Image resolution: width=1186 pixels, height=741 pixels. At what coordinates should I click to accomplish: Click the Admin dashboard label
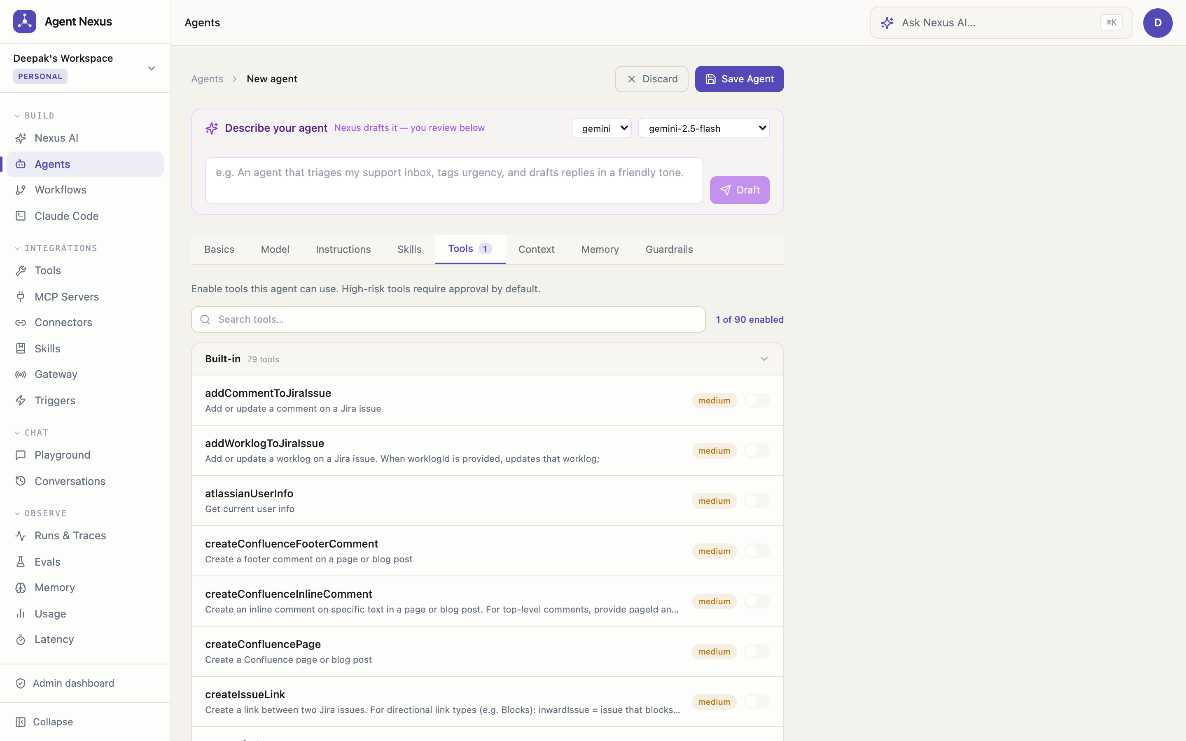click(74, 683)
